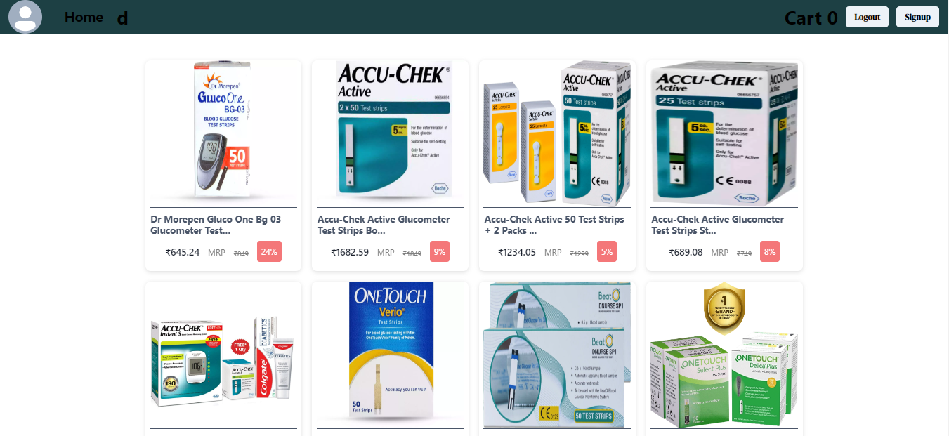Click the ₹1682.59 price label

[x=350, y=252]
